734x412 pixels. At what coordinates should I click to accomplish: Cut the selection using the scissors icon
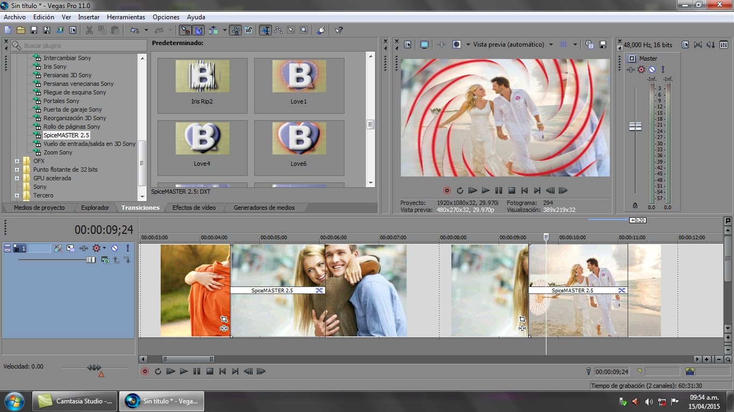[x=89, y=30]
